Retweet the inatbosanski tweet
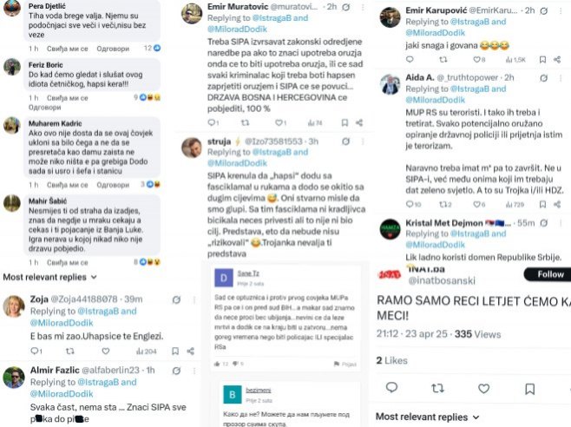The width and height of the screenshot is (571, 427). [438, 387]
